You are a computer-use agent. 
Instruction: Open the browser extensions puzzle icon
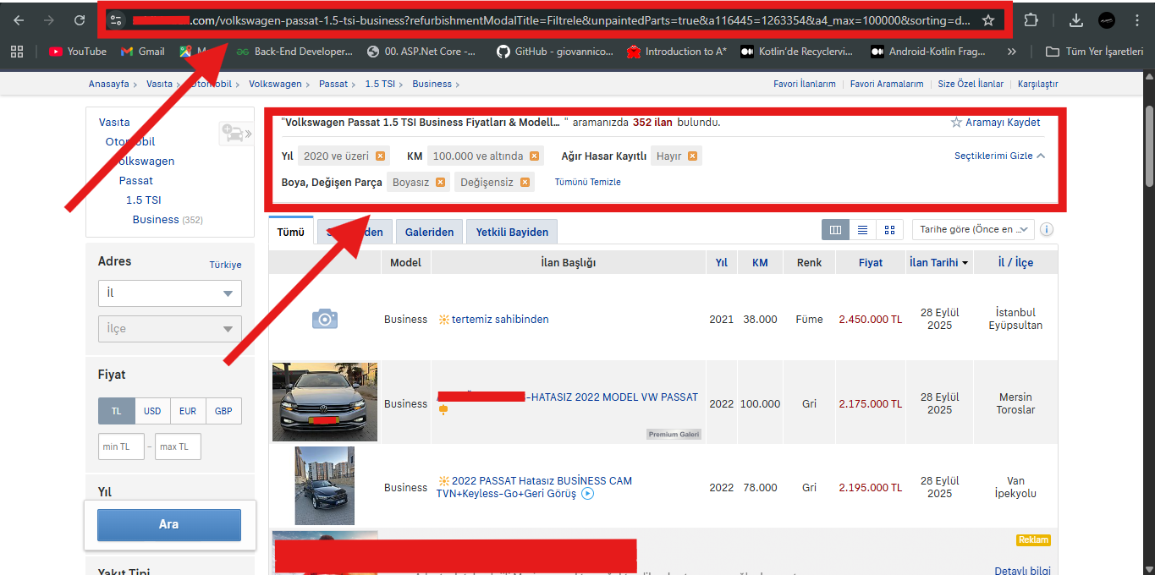click(1031, 20)
